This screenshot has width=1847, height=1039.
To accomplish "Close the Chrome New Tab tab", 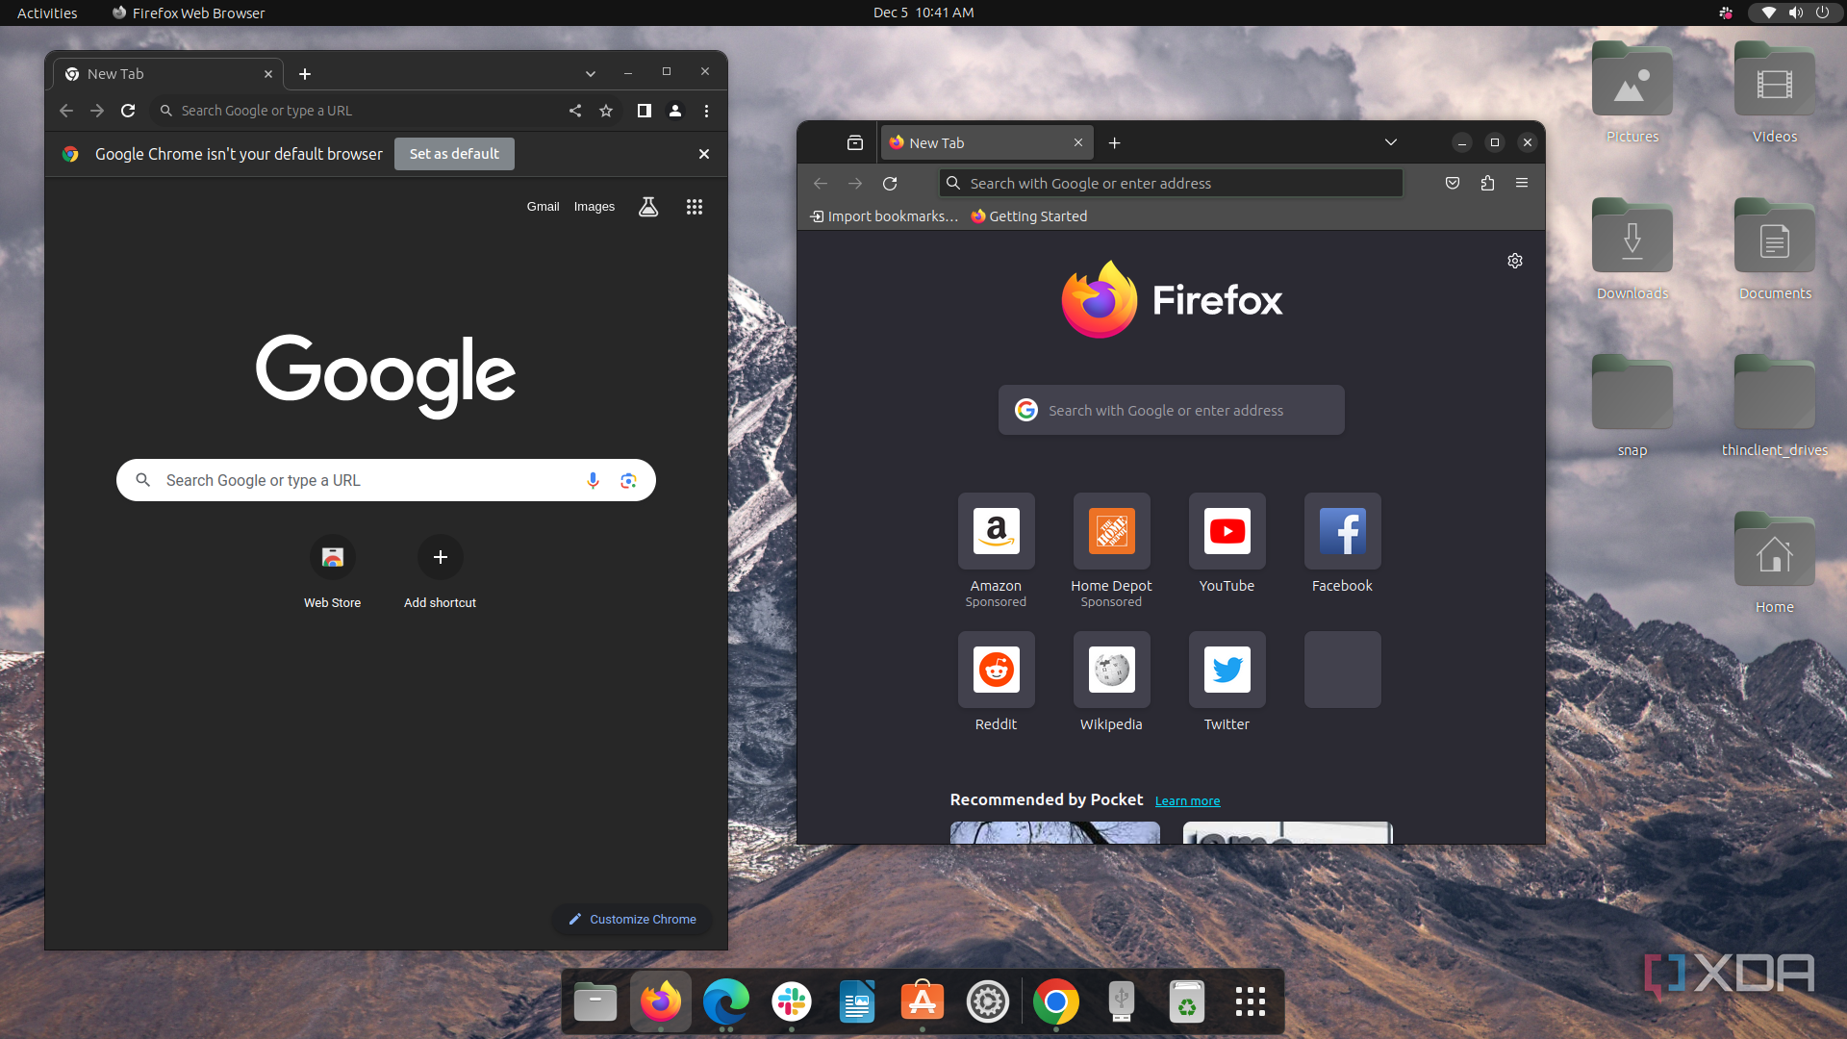I will tap(268, 74).
